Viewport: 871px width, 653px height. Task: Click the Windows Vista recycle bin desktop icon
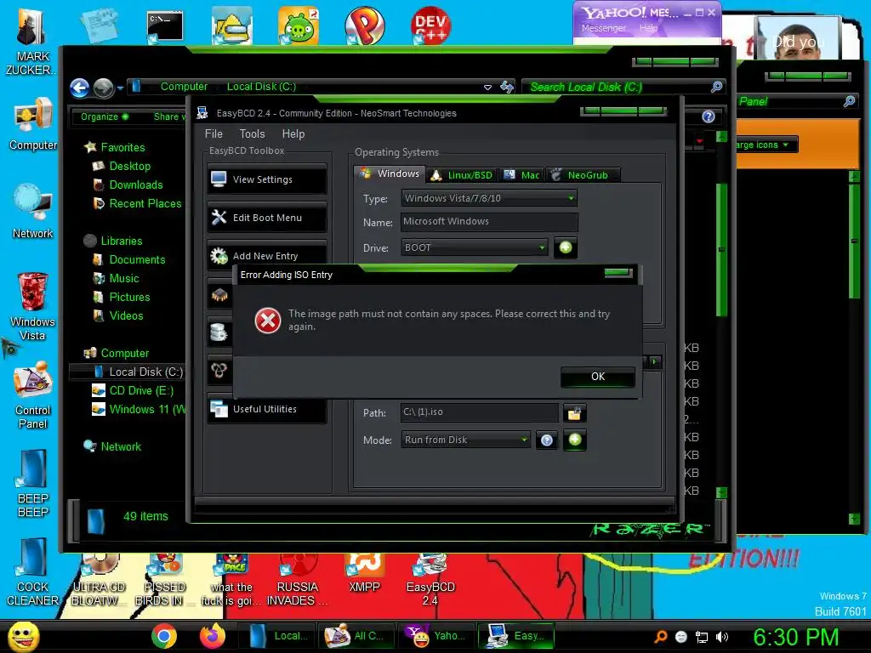tap(32, 306)
